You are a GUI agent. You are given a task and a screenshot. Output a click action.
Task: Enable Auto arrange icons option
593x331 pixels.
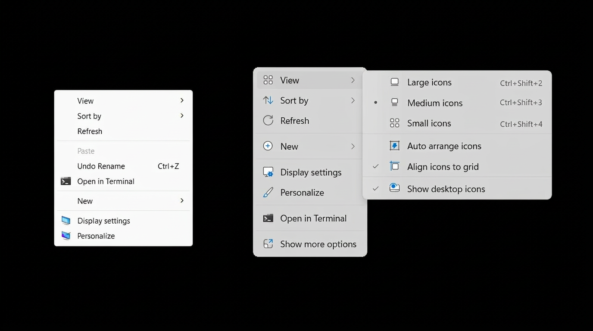[x=457, y=146]
